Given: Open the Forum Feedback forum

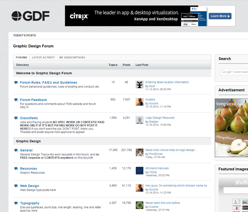Looking at the screenshot, I should click(33, 100).
